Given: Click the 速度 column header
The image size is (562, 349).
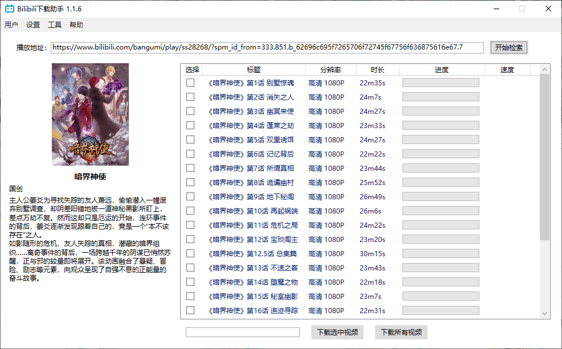Looking at the screenshot, I should 507,70.
